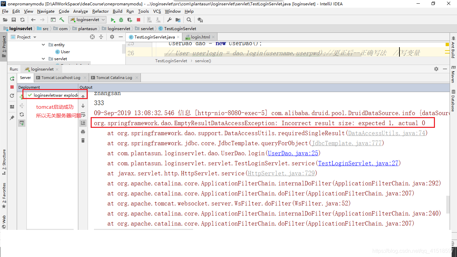457x257 pixels.
Task: Click the down arrow in the output toolbar
Action: [83, 106]
